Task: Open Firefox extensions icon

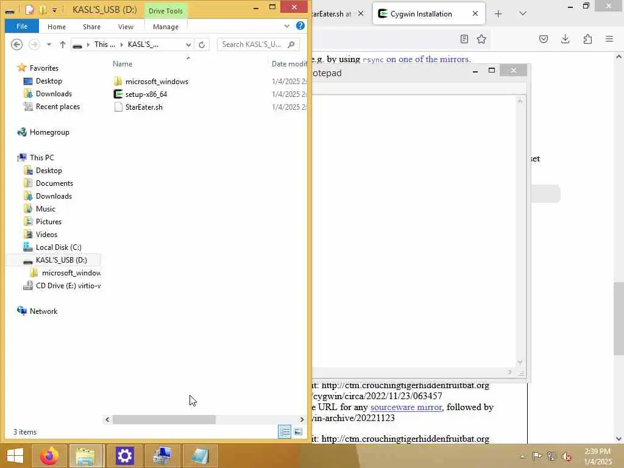Action: pyautogui.click(x=587, y=39)
